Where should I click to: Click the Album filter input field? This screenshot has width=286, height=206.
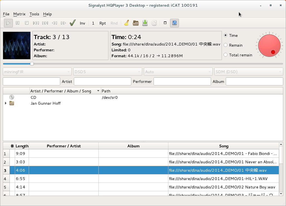tap(255, 82)
